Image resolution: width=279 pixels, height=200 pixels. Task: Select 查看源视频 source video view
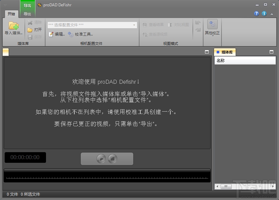point(155,34)
